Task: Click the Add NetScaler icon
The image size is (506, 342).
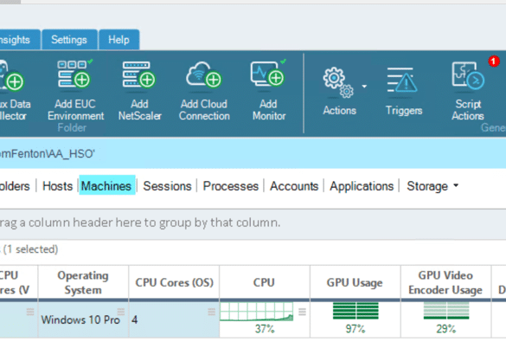Action: (x=139, y=74)
